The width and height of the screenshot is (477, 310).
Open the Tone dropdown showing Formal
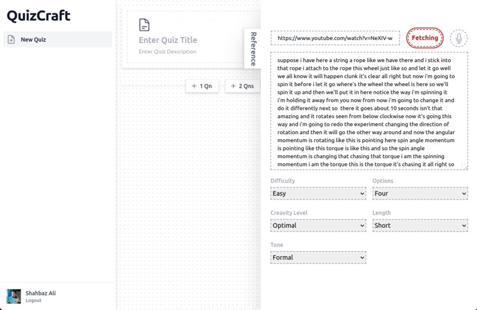pyautogui.click(x=318, y=257)
